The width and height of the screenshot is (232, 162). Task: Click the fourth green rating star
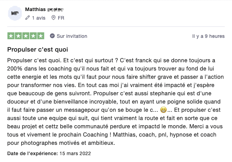[x=33, y=36]
